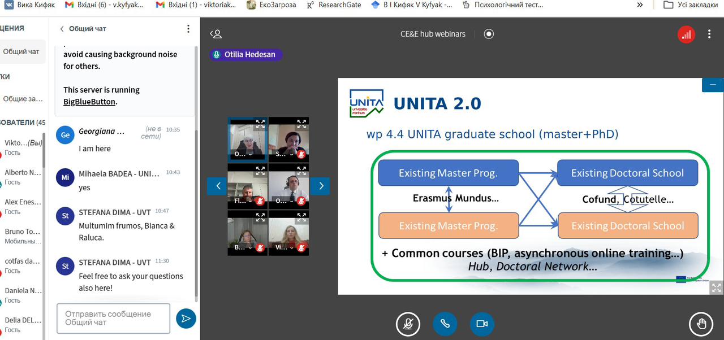
Task: Toggle the users list panel icon
Action: (216, 34)
